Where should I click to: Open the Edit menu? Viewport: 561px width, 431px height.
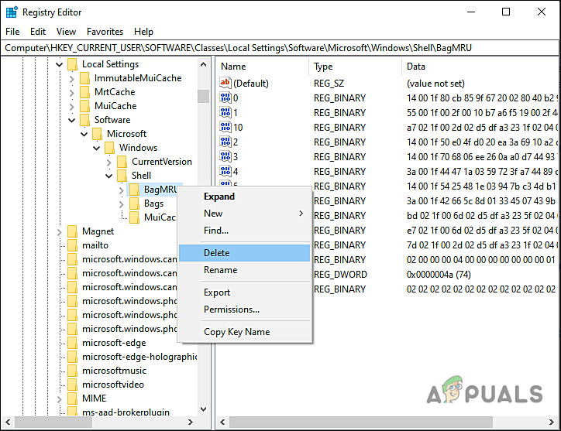coord(38,32)
